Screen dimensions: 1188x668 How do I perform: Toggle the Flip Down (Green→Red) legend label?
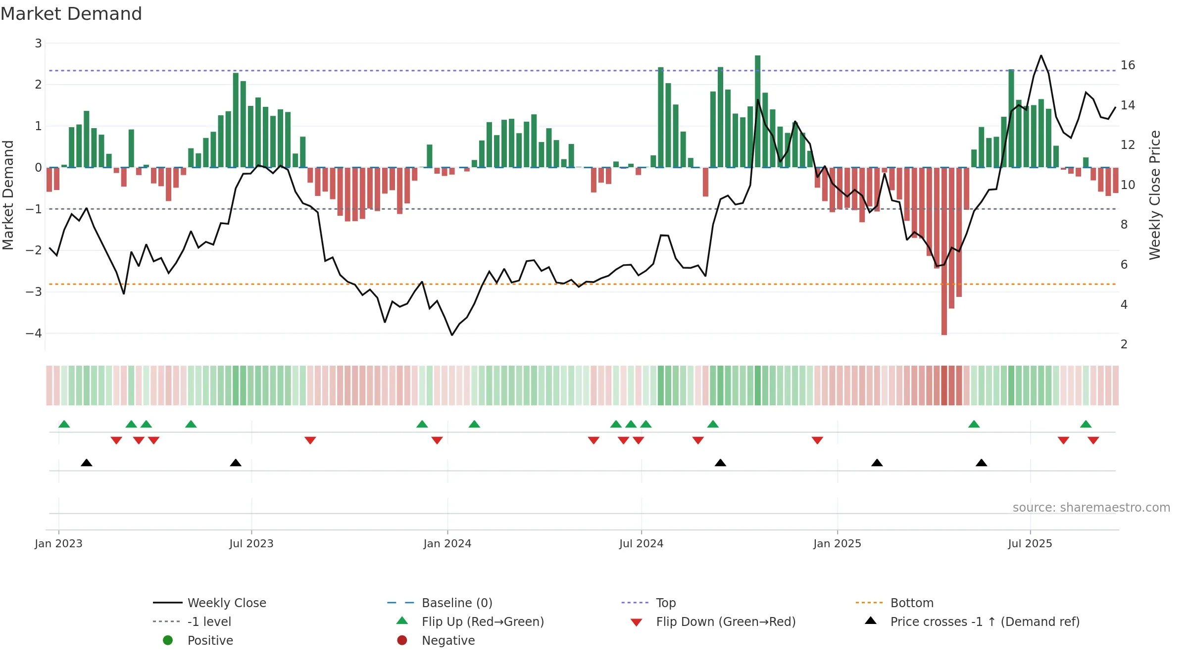pos(726,621)
